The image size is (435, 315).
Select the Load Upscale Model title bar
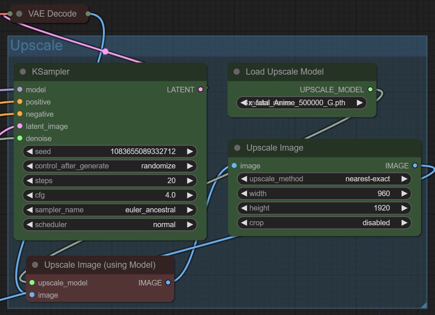(x=302, y=72)
